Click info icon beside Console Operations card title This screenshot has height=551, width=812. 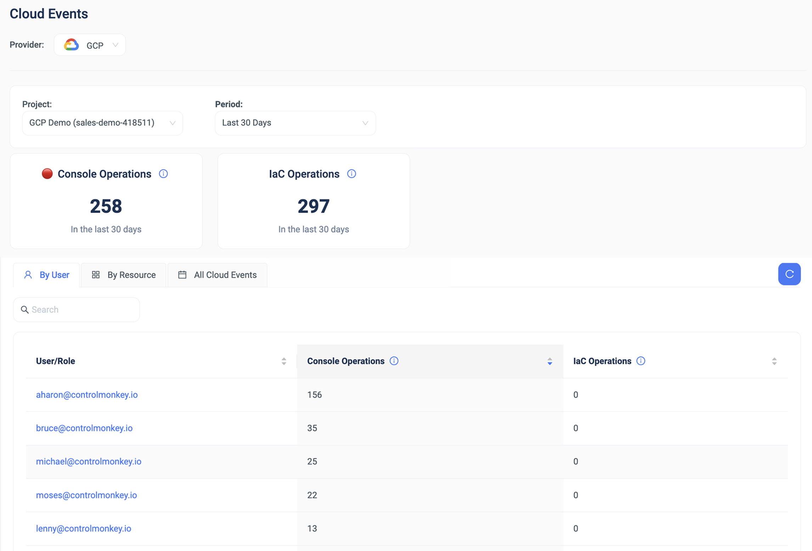point(163,174)
